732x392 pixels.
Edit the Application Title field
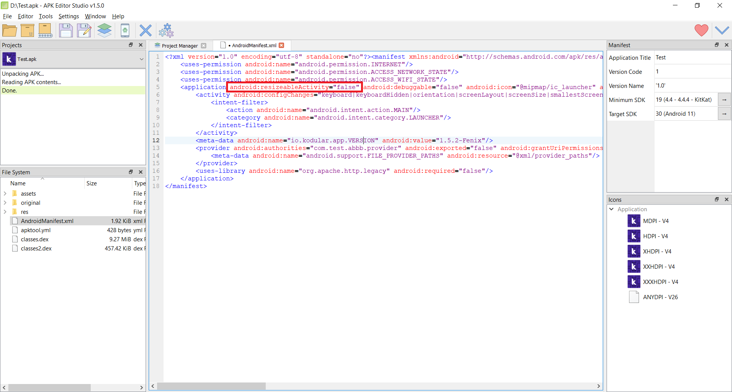(692, 57)
